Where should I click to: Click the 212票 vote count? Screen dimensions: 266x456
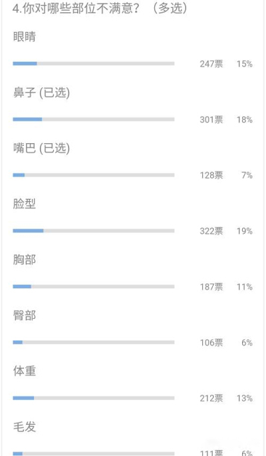click(x=211, y=398)
